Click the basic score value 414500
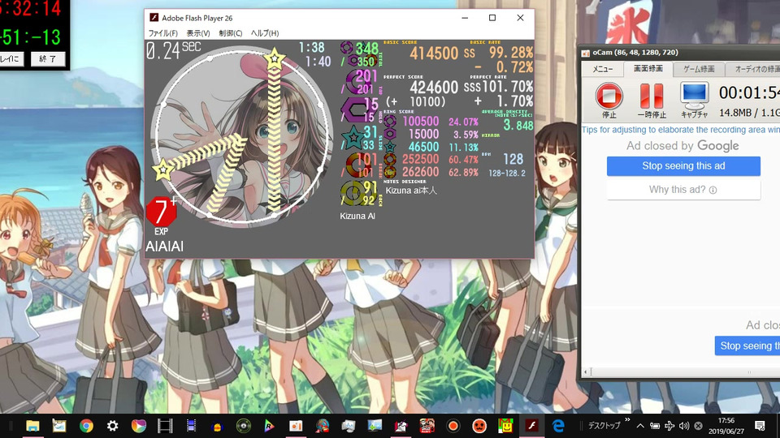 [434, 54]
